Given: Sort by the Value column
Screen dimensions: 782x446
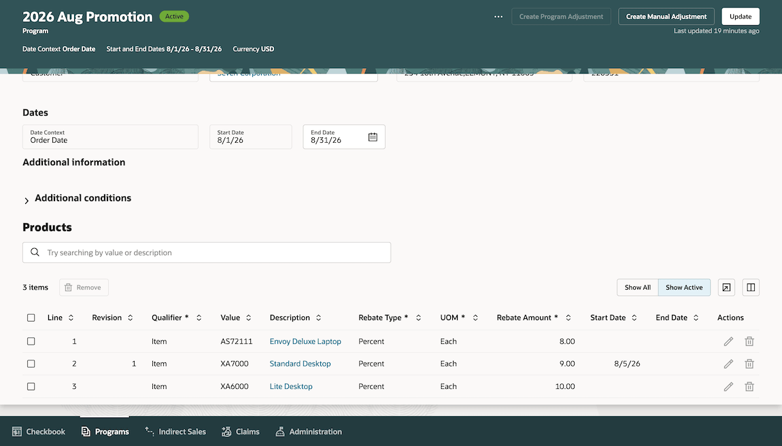Looking at the screenshot, I should (248, 318).
